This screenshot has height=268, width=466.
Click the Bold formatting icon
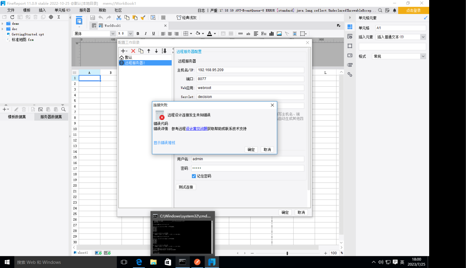(x=138, y=34)
